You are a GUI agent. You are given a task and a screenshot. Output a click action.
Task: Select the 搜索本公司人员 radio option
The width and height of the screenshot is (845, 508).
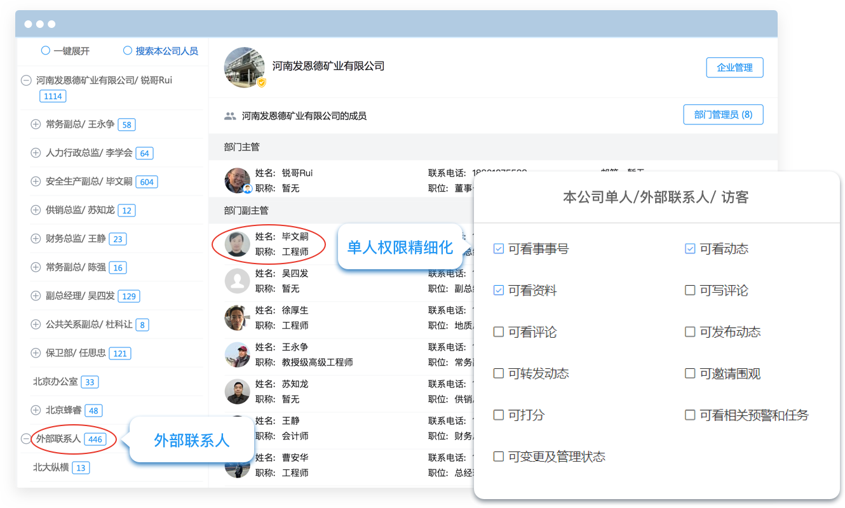coord(128,51)
